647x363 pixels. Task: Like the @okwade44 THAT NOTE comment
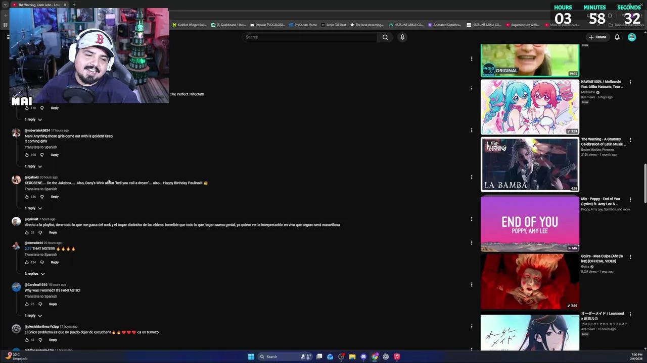pos(27,262)
